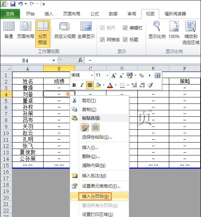Image resolution: width=201 pixels, height=217 pixels.
Task: Click the Excel application logo icon
Action: 3,4
